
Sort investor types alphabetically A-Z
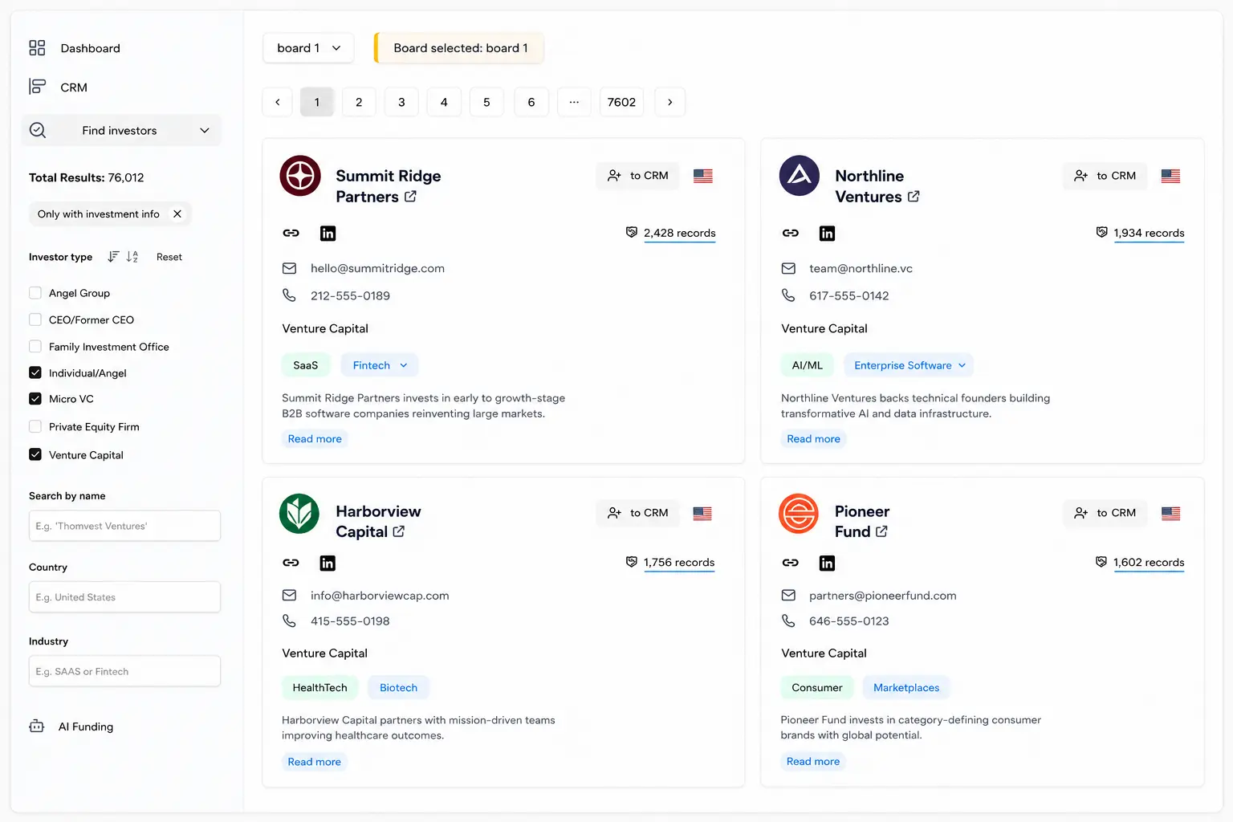click(132, 257)
